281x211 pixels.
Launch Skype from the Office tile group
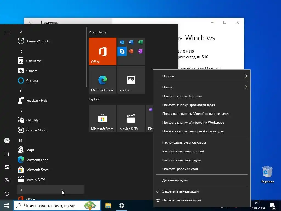tap(122, 51)
